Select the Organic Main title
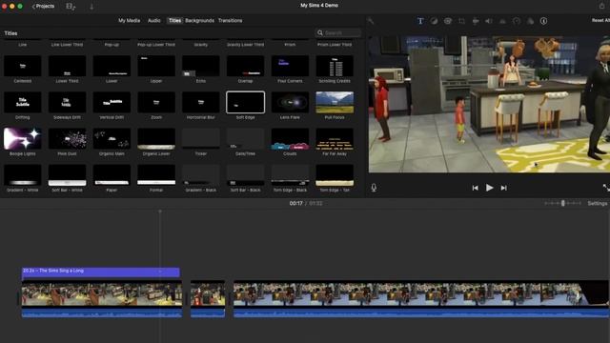 [x=112, y=139]
